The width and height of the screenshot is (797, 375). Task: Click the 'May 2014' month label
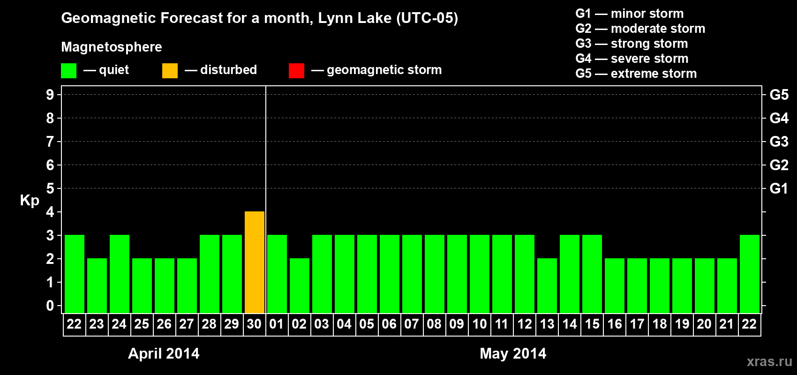(x=513, y=353)
